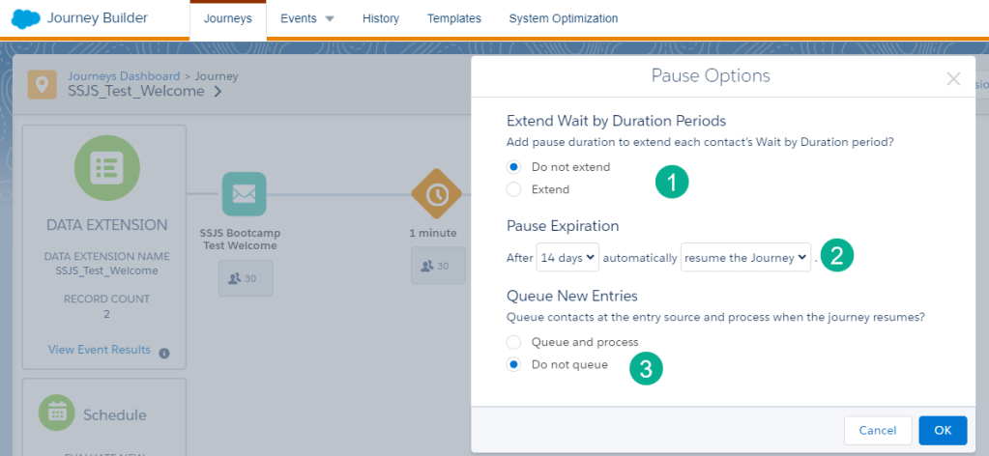Image resolution: width=989 pixels, height=456 pixels.
Task: Open the View Event Results link
Action: 100,350
